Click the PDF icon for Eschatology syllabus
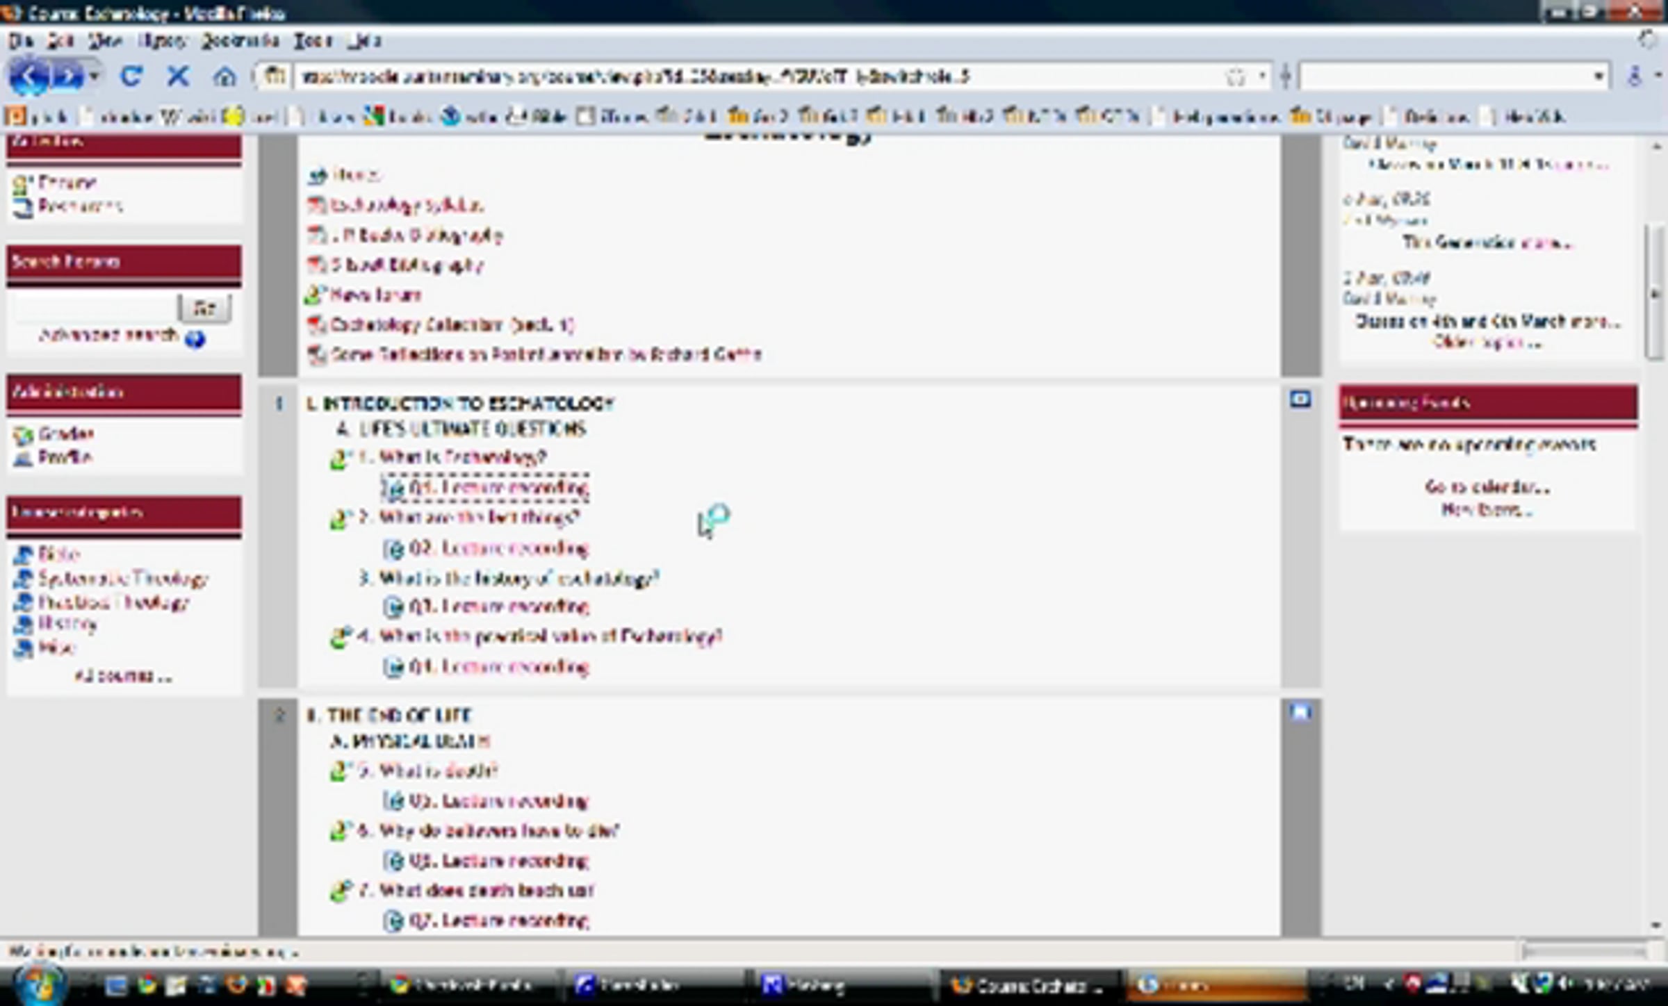 (x=316, y=206)
